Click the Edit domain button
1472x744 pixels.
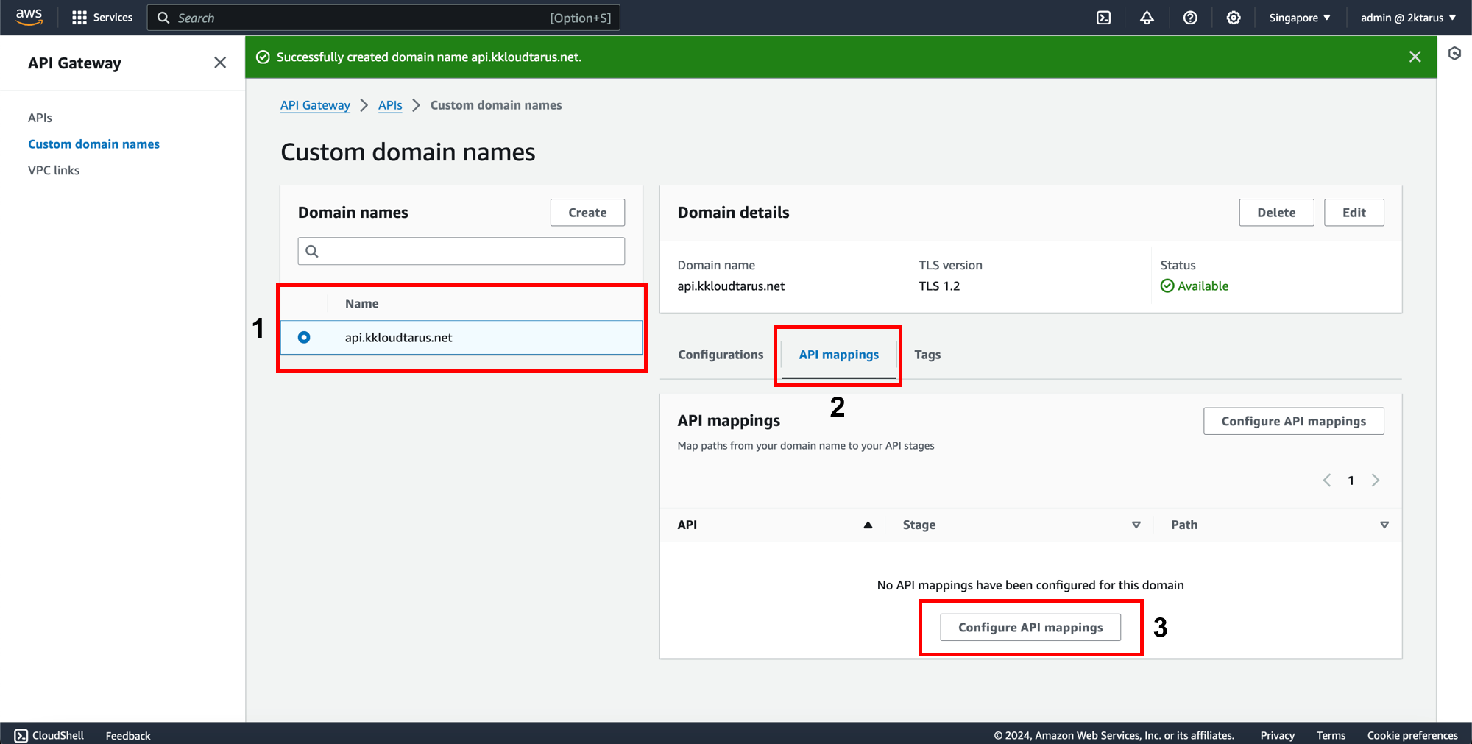[1354, 213]
